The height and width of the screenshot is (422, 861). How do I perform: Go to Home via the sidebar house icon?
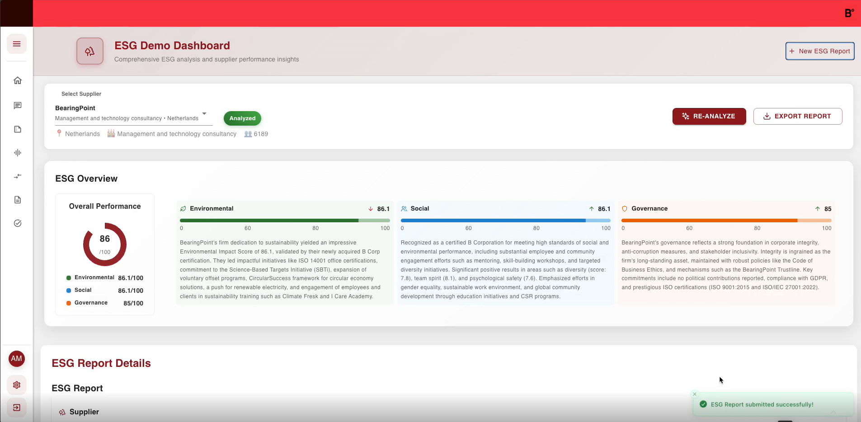pos(18,80)
